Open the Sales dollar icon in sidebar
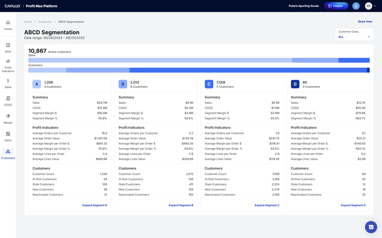 [x=8, y=81]
